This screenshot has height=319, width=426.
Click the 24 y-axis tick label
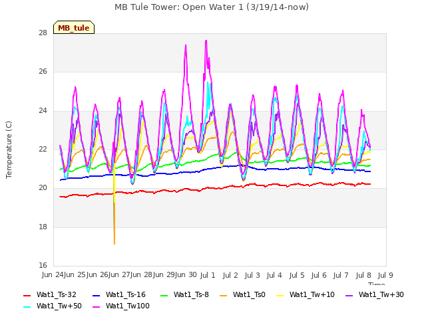coord(43,111)
